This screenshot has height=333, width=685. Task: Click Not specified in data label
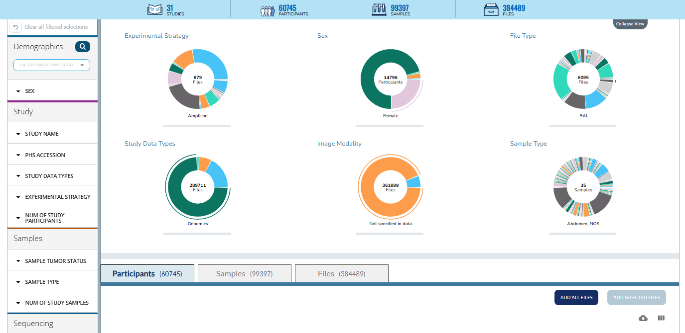point(391,224)
